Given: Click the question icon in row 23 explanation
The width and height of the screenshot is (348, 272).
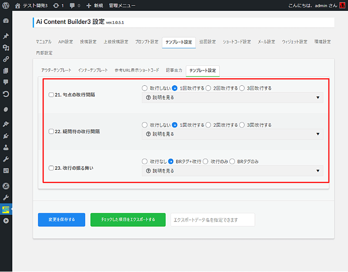Looking at the screenshot, I should click(x=148, y=171).
